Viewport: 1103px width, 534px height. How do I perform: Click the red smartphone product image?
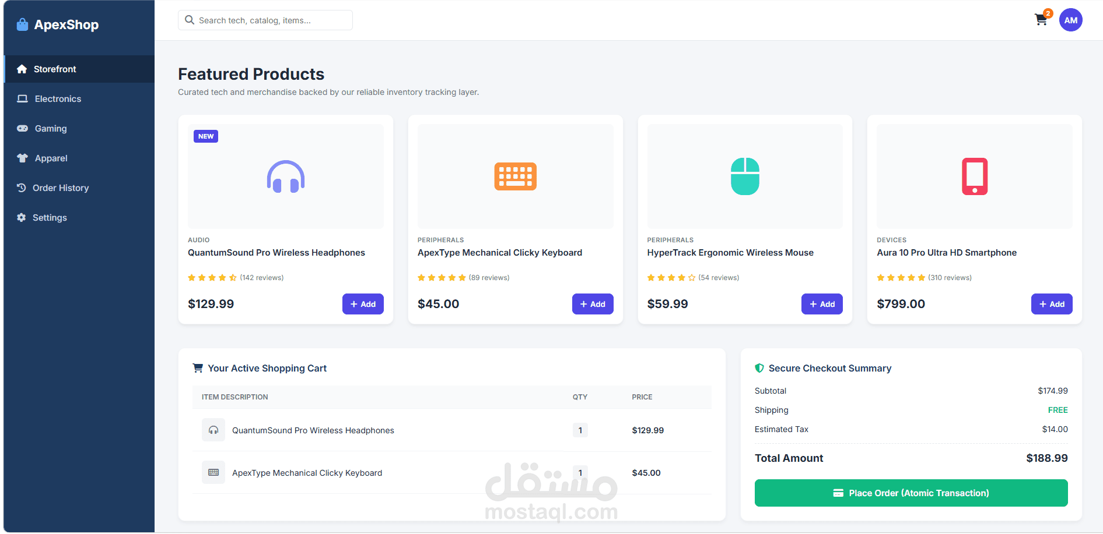tap(975, 176)
